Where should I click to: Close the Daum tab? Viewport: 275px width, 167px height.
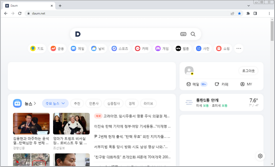(52, 6)
